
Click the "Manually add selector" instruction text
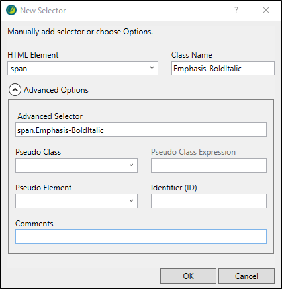point(80,32)
